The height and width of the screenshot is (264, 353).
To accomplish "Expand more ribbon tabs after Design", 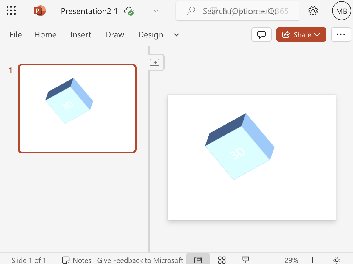I will [x=176, y=35].
